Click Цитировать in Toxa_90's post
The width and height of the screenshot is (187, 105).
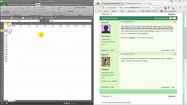point(165,50)
